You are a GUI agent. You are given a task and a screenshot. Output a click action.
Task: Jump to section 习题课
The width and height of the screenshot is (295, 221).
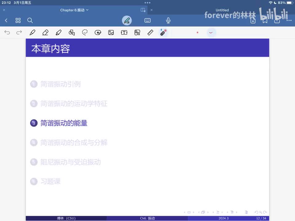click(x=50, y=181)
